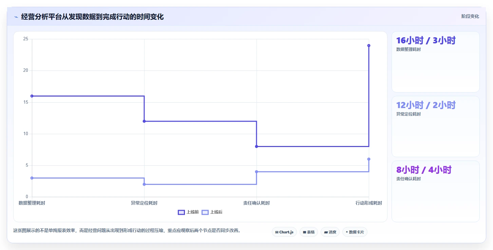Click the 异常定位耗时 x-axis label
This screenshot has width=493, height=250.
[x=144, y=203]
